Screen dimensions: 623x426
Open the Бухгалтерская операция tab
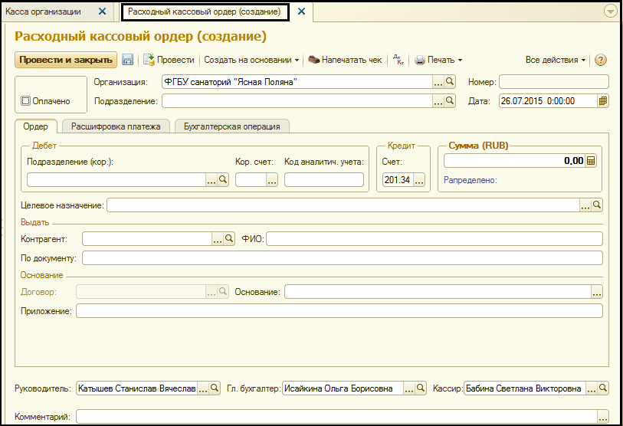click(x=231, y=126)
